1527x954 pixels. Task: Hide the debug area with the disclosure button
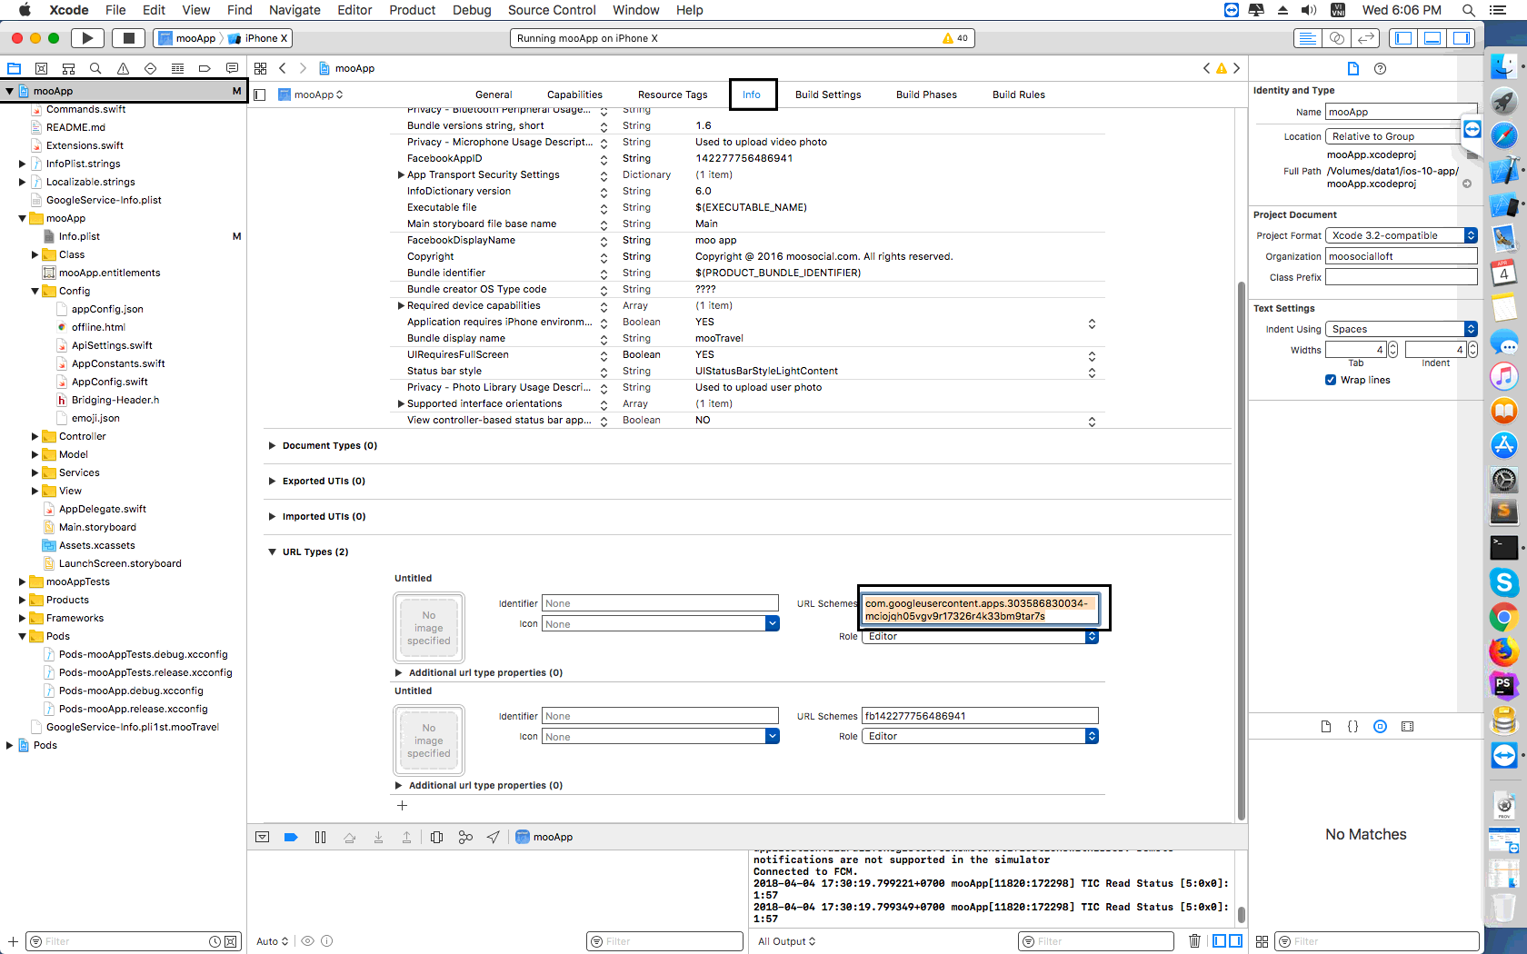tap(262, 837)
